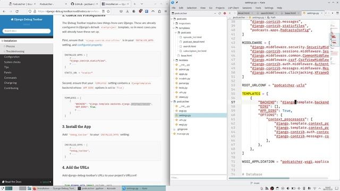Reload the Django Debug Toolbar docs page
The image size is (340, 191).
click(17, 11)
